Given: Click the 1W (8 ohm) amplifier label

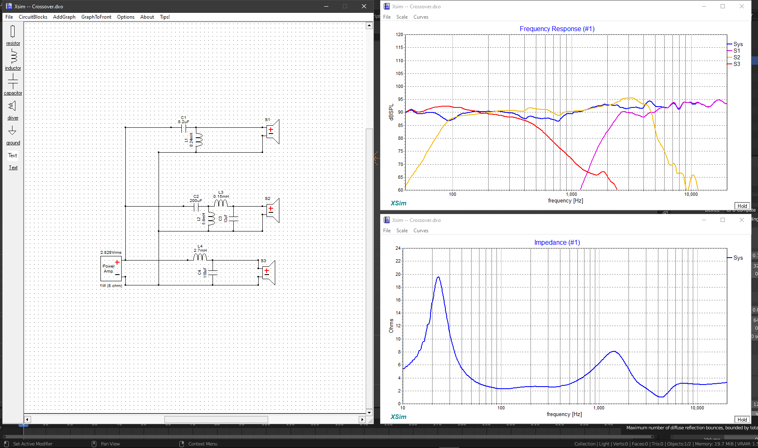Looking at the screenshot, I should (x=111, y=285).
